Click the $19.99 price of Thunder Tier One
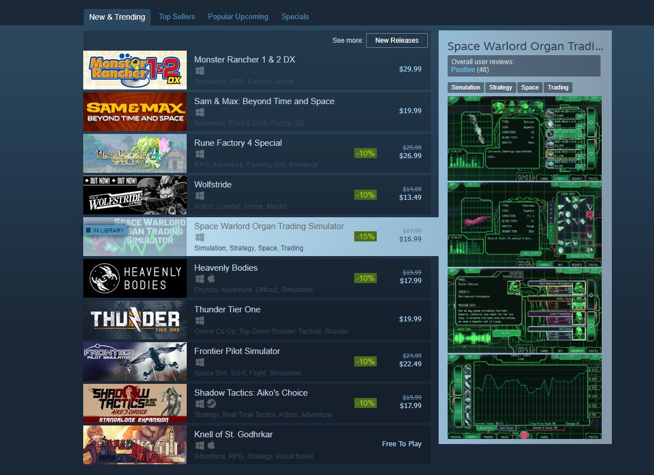 coord(410,319)
